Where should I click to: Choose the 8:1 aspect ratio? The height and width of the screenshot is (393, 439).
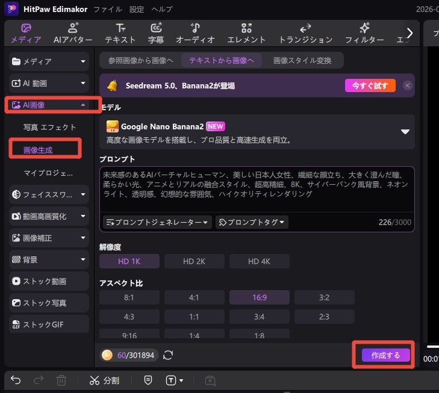click(x=129, y=297)
